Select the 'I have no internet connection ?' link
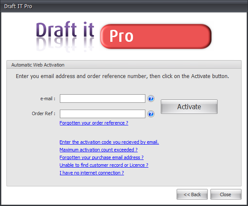Viewport: 248px width, 206px height. 92,173
